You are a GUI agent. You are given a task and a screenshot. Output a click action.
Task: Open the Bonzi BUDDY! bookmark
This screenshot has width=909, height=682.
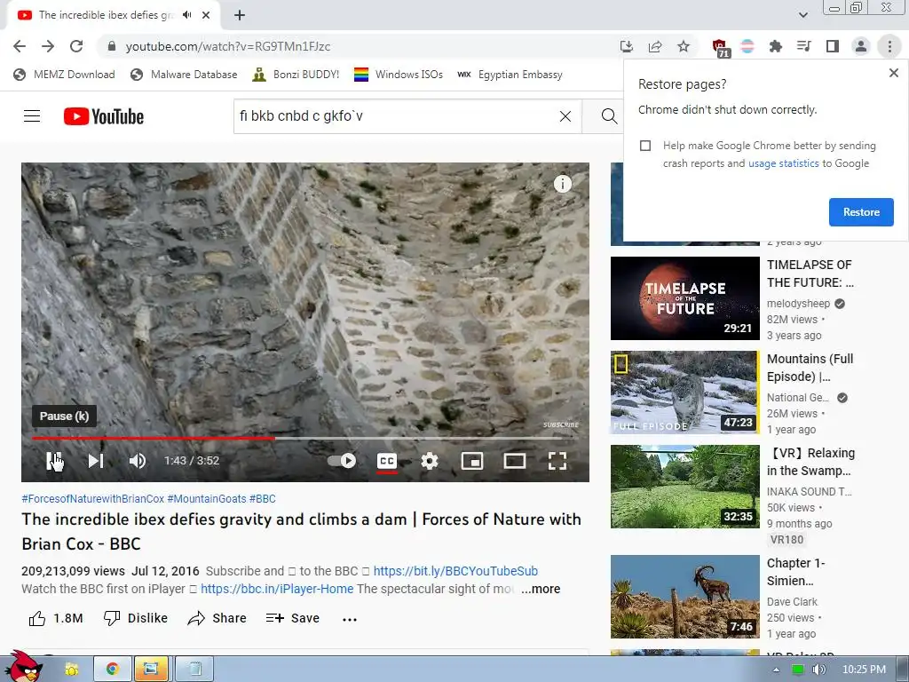296,75
